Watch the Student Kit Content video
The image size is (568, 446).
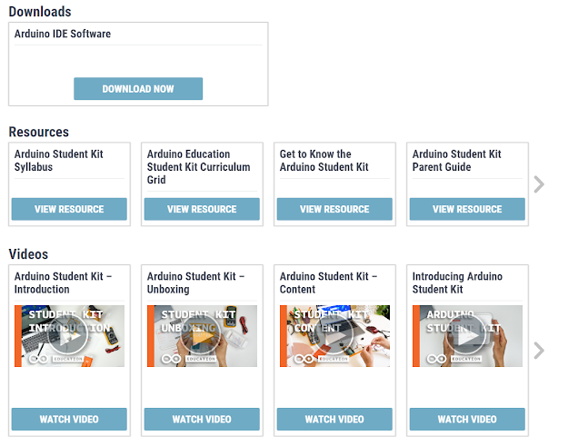coord(334,420)
